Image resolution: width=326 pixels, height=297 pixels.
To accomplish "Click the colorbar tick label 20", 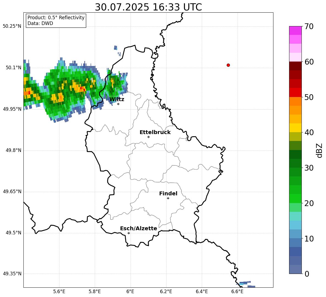I will [x=309, y=203].
